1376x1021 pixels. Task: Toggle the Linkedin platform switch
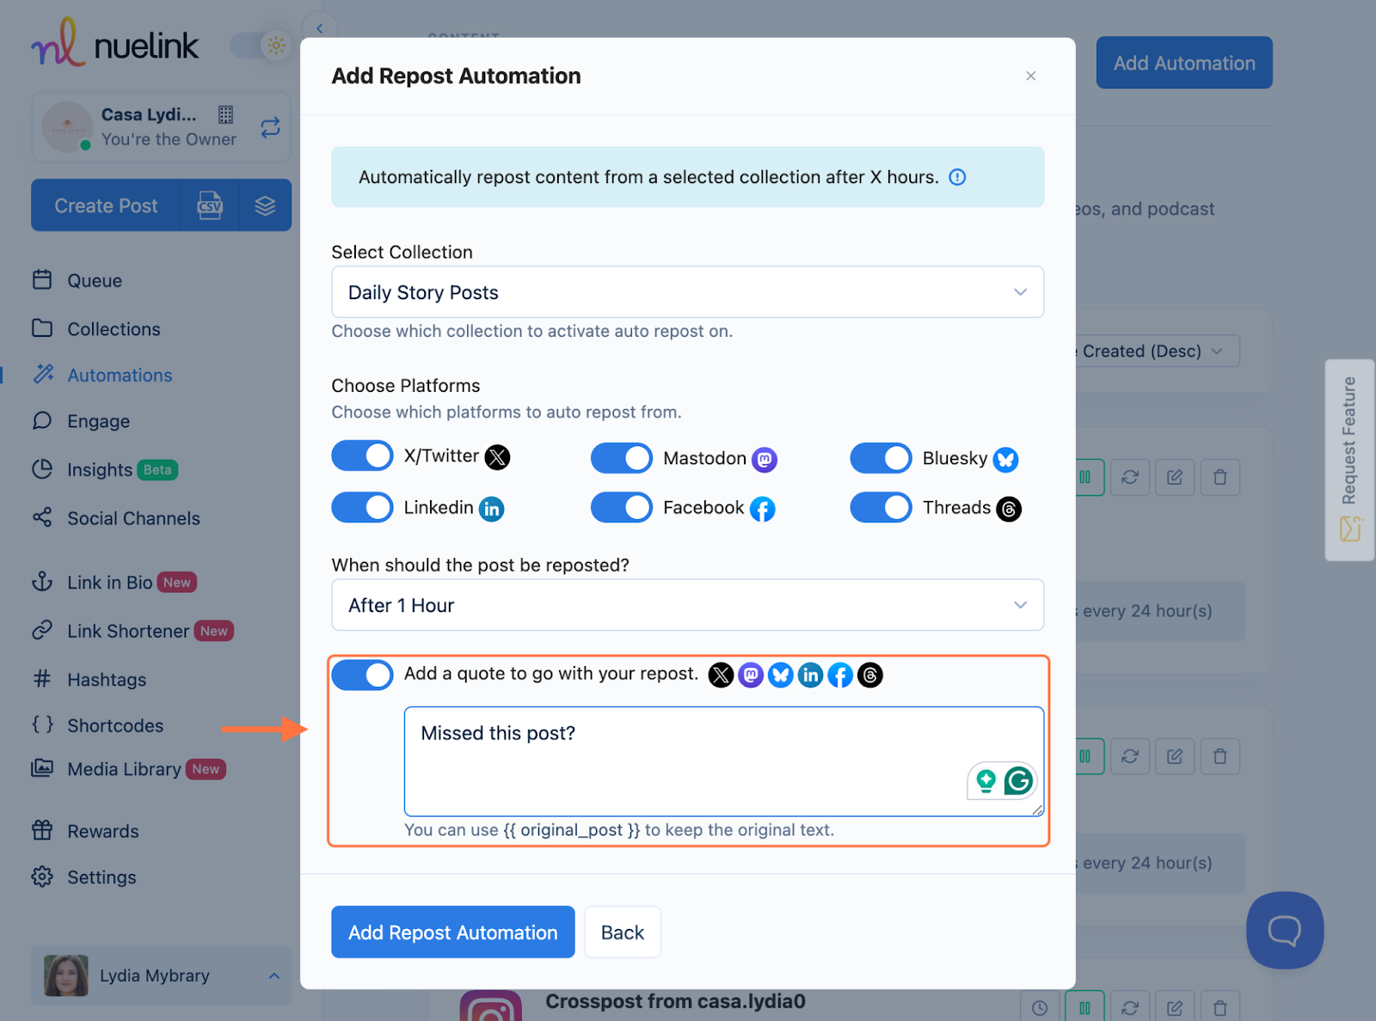(x=362, y=507)
